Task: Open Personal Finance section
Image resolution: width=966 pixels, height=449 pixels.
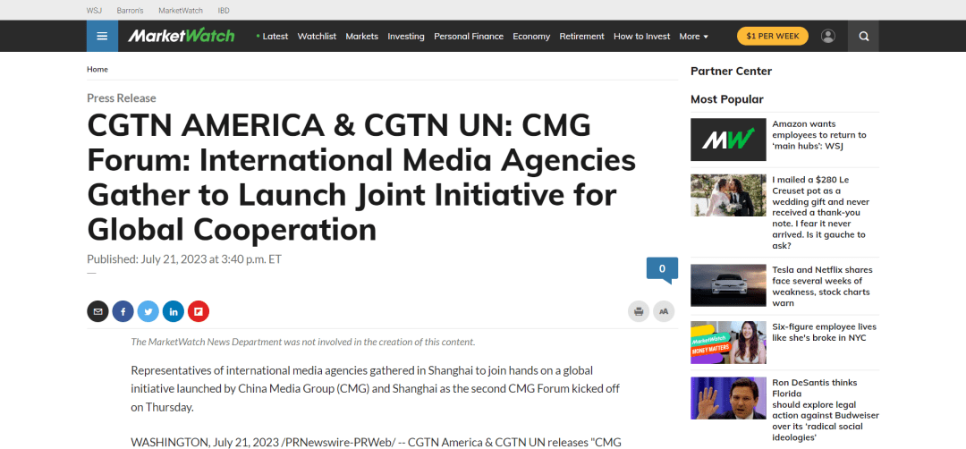Action: pos(469,37)
